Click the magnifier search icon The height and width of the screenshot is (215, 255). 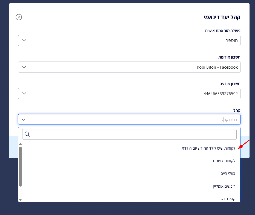[x=27, y=134]
